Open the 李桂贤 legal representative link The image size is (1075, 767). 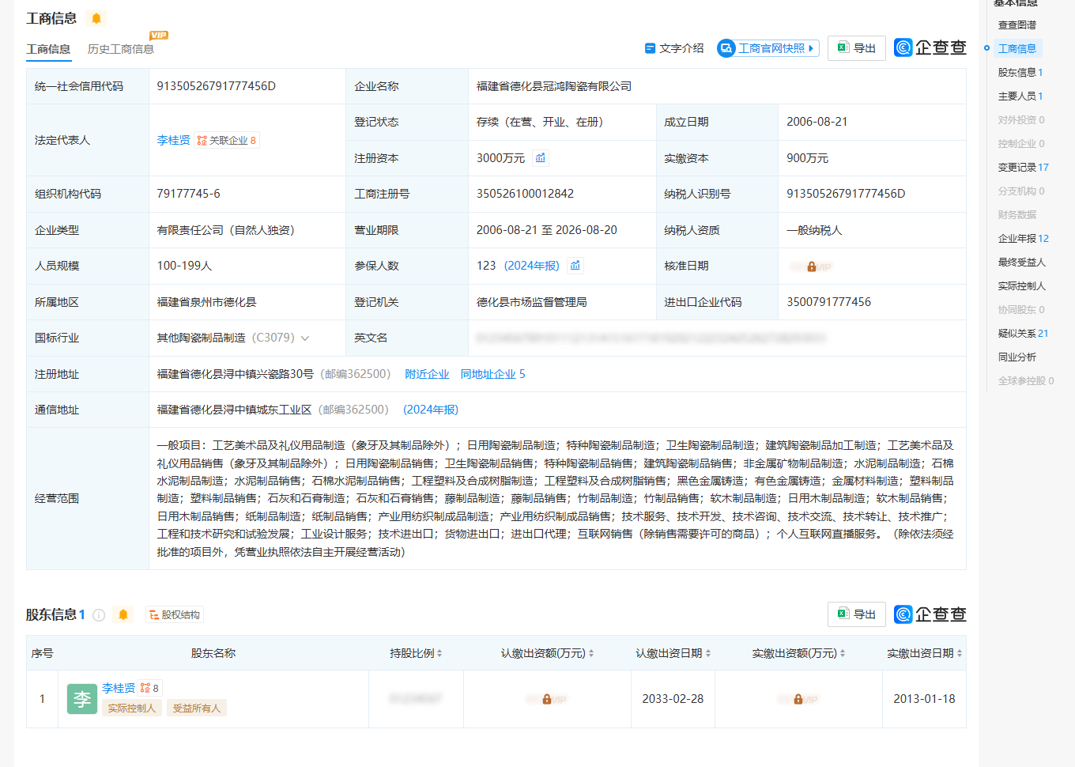[173, 140]
